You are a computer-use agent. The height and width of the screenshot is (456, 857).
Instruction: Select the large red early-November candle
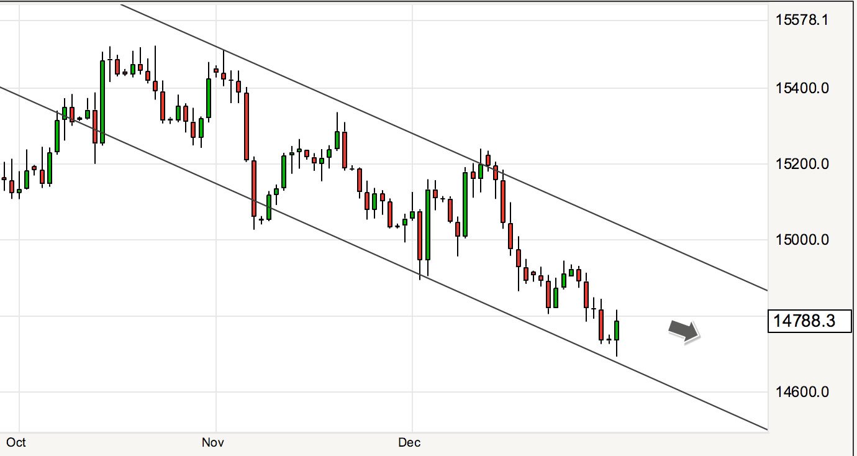pos(247,127)
